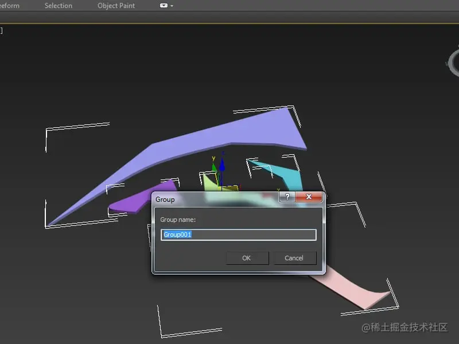Close the Group dialog with the X
Image resolution: width=459 pixels, height=344 pixels.
tap(309, 197)
